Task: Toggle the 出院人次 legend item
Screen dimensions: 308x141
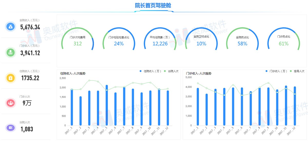Action: [171, 71]
